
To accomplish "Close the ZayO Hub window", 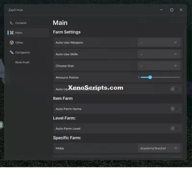I will point(181,10).
